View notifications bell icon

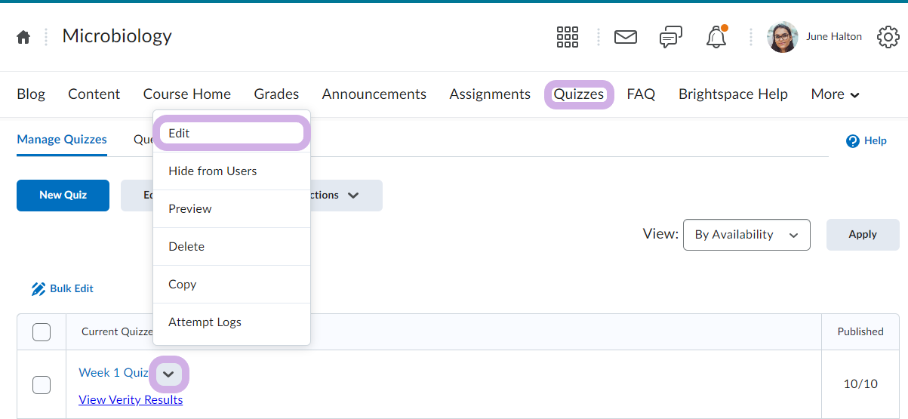pyautogui.click(x=716, y=37)
